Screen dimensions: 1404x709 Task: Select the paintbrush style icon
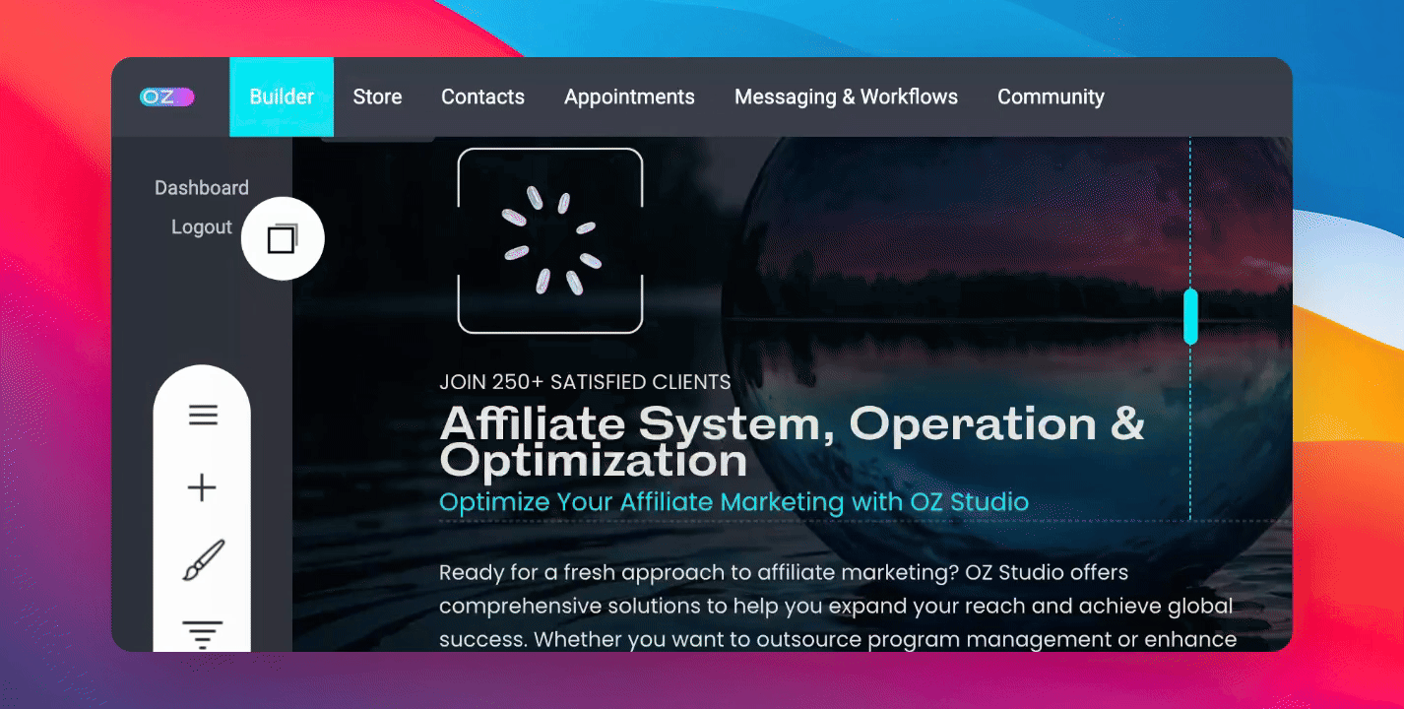point(203,559)
